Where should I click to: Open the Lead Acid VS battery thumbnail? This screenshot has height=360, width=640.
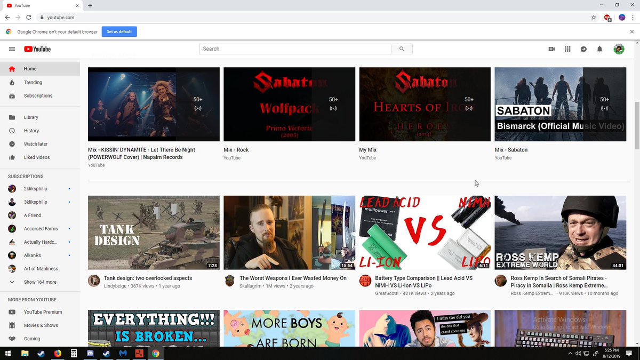pos(425,233)
